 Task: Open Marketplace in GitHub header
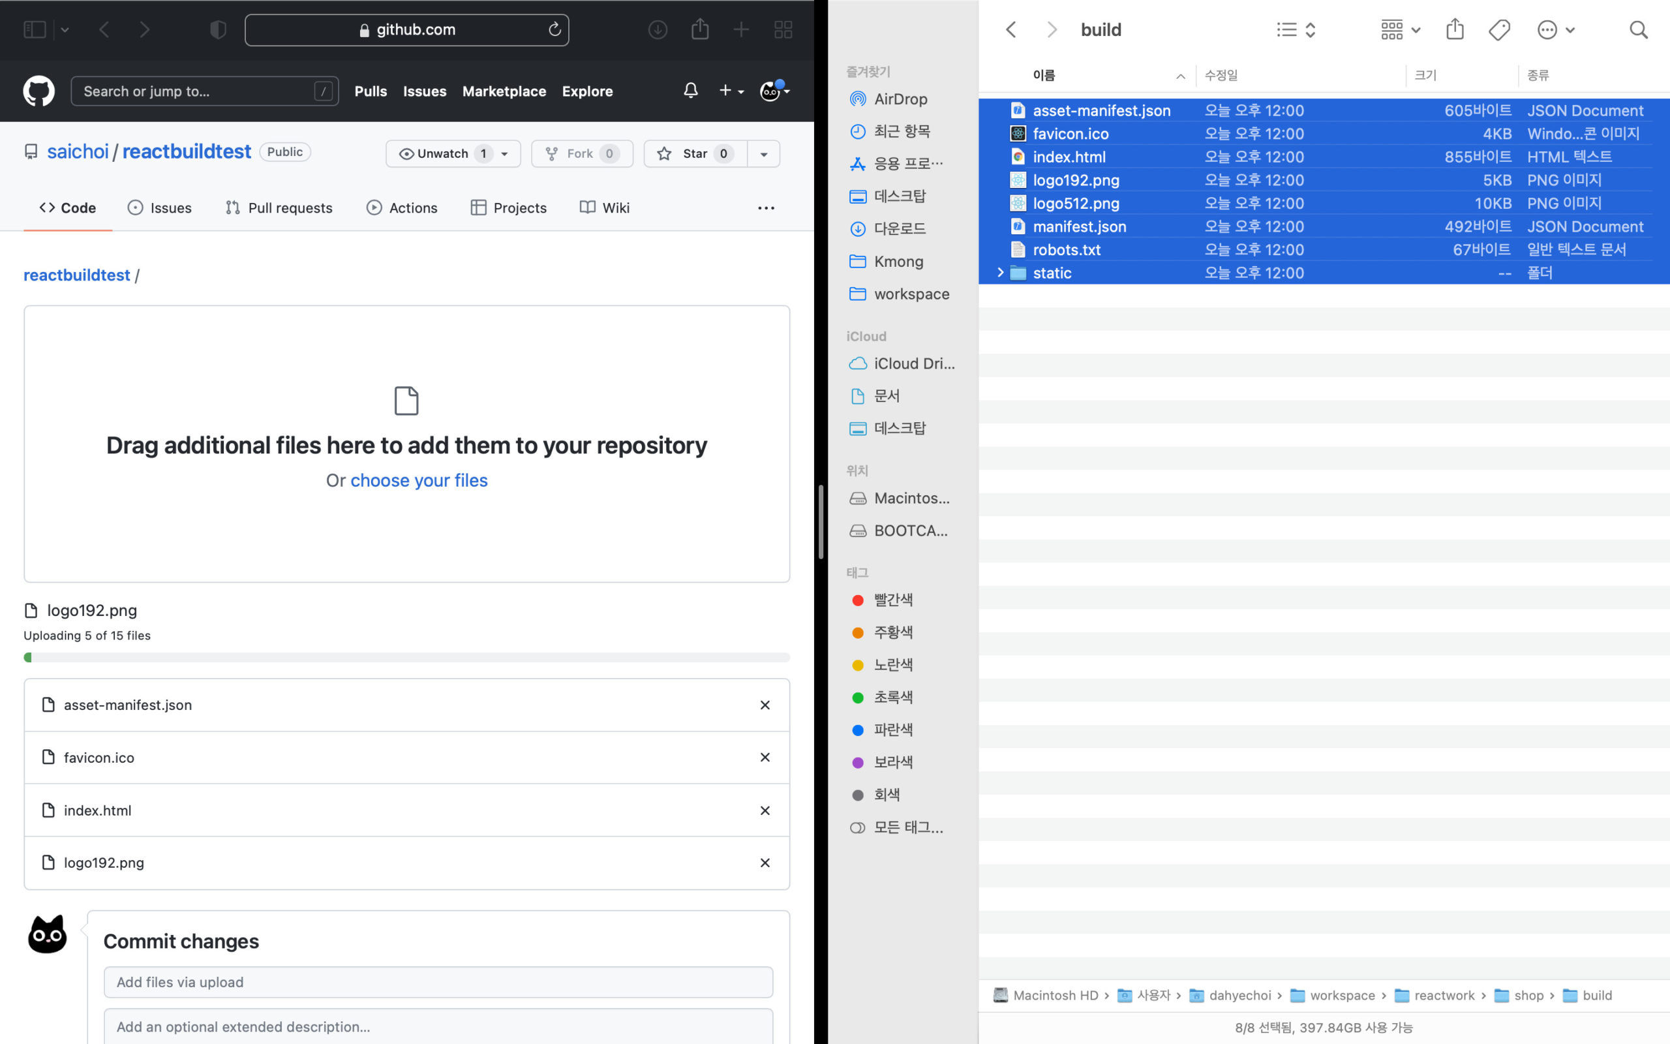(504, 91)
